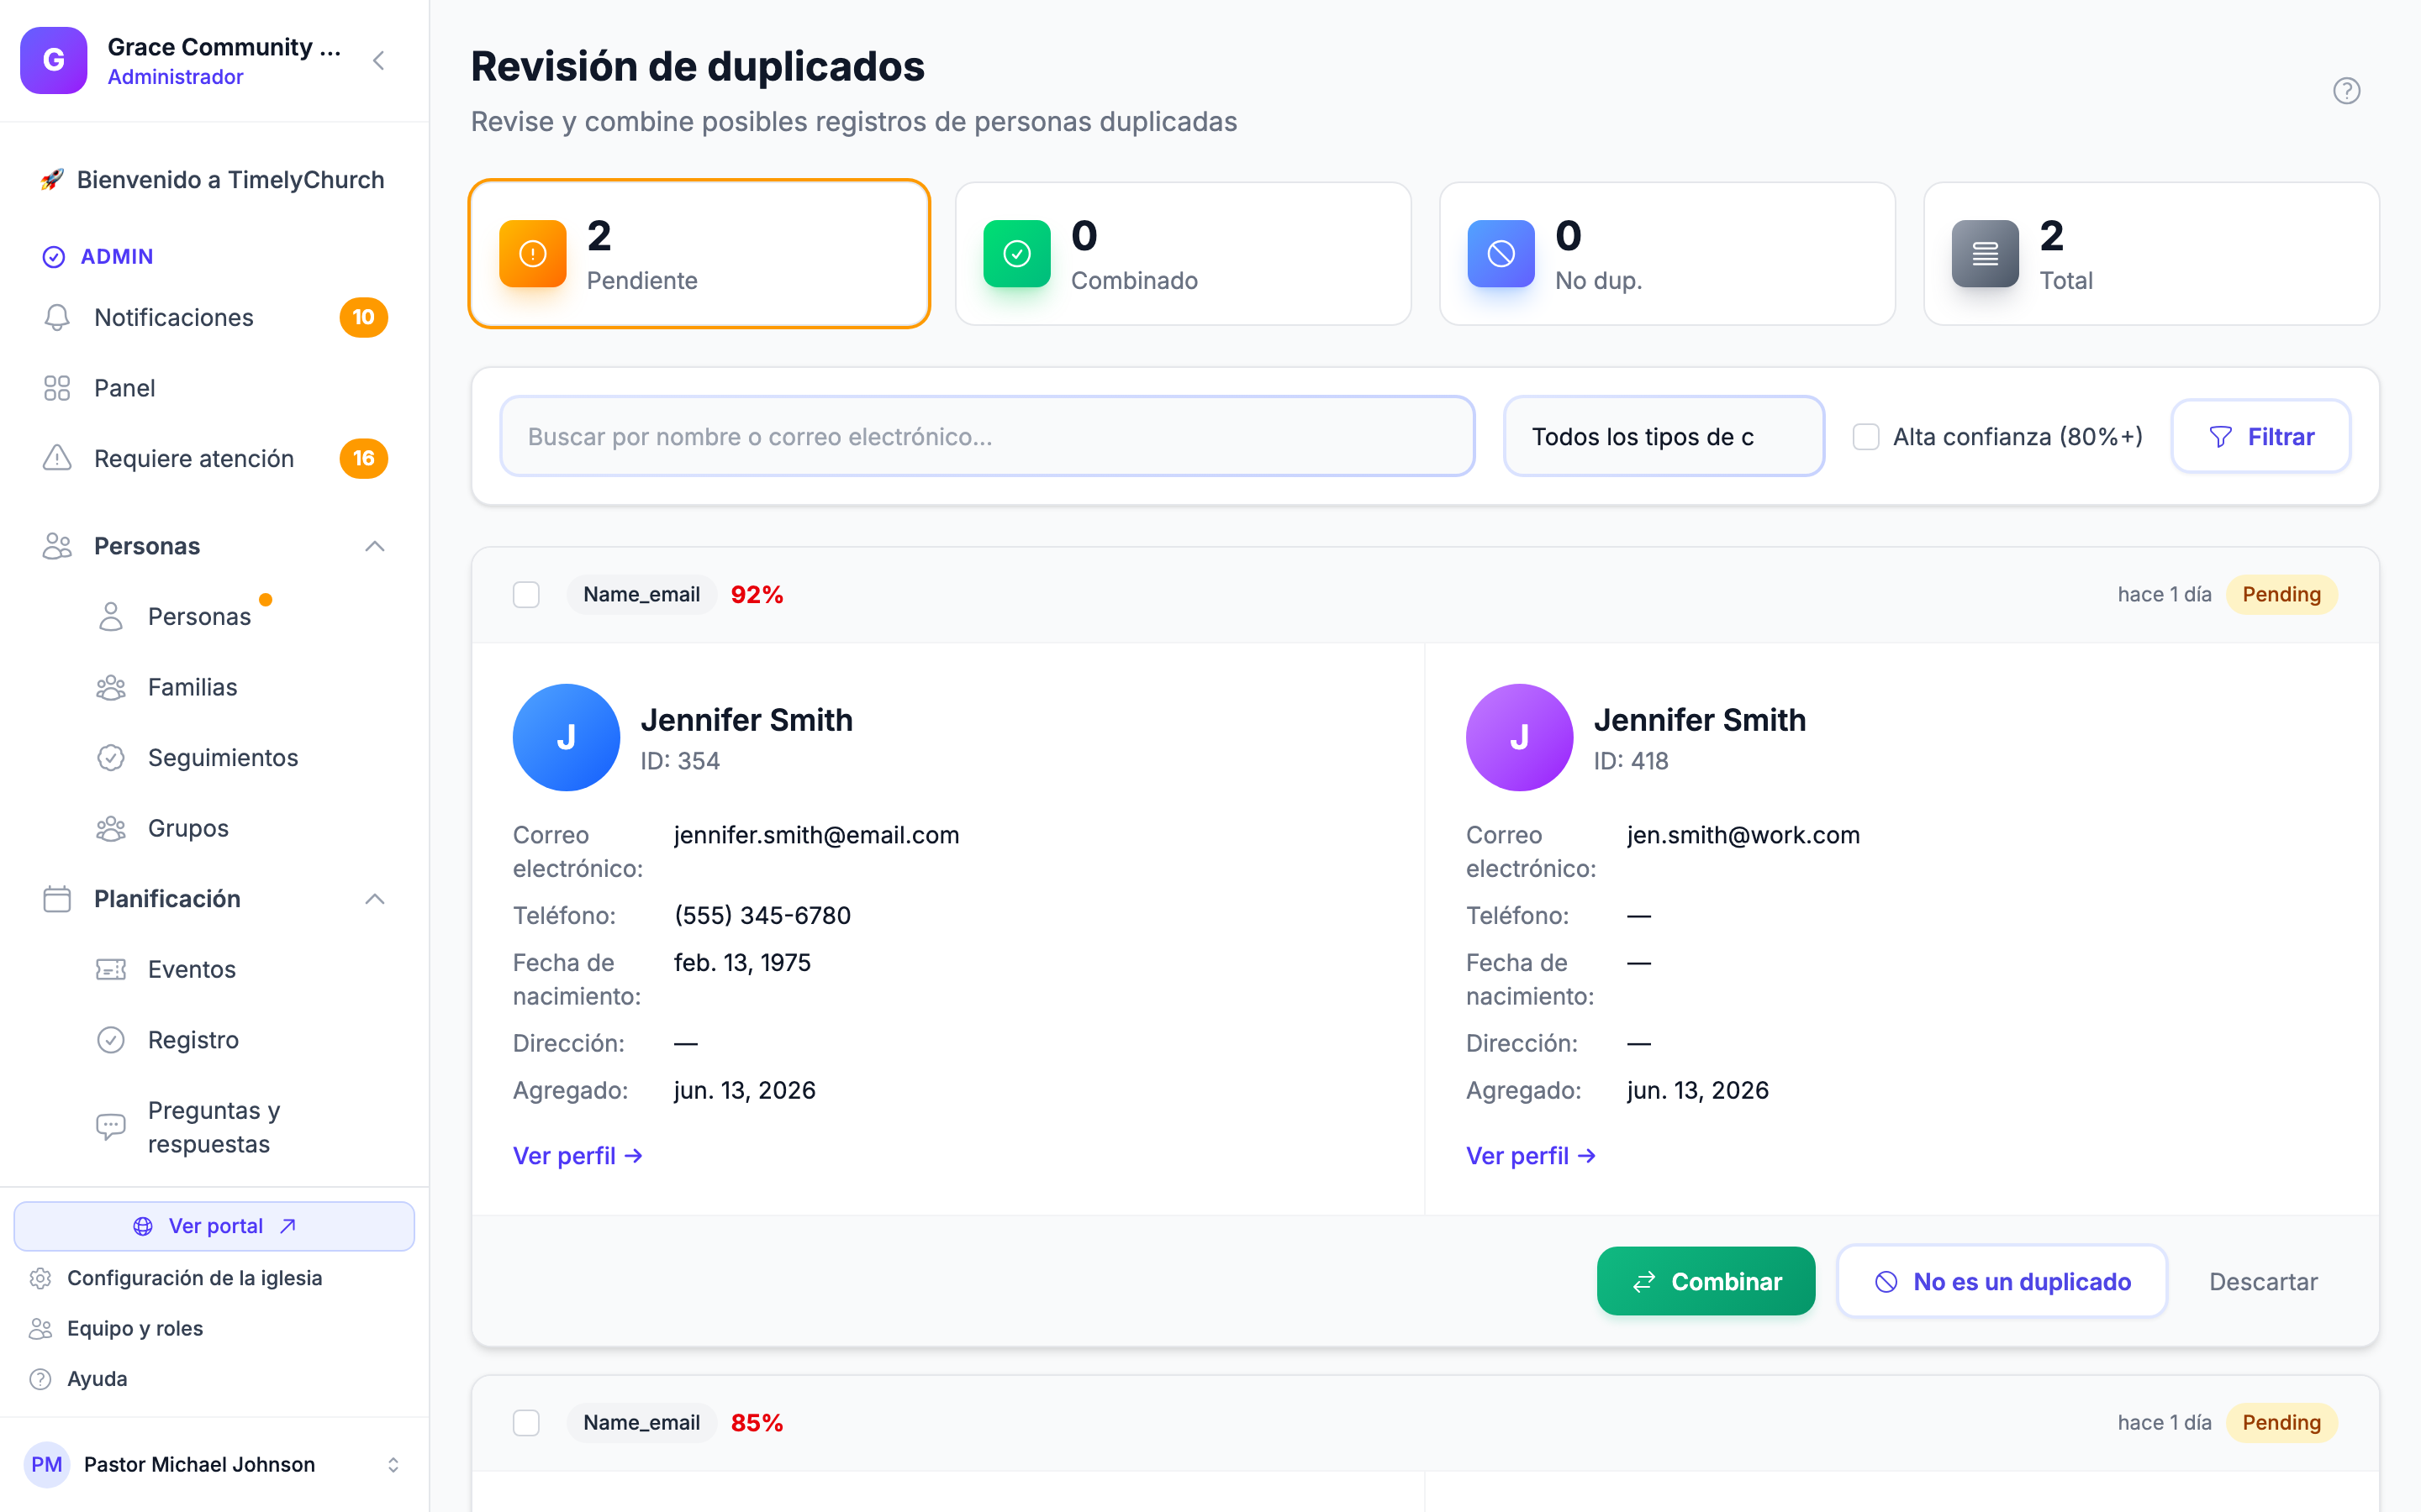
Task: Go to Panel in the sidebar
Action: pyautogui.click(x=214, y=388)
